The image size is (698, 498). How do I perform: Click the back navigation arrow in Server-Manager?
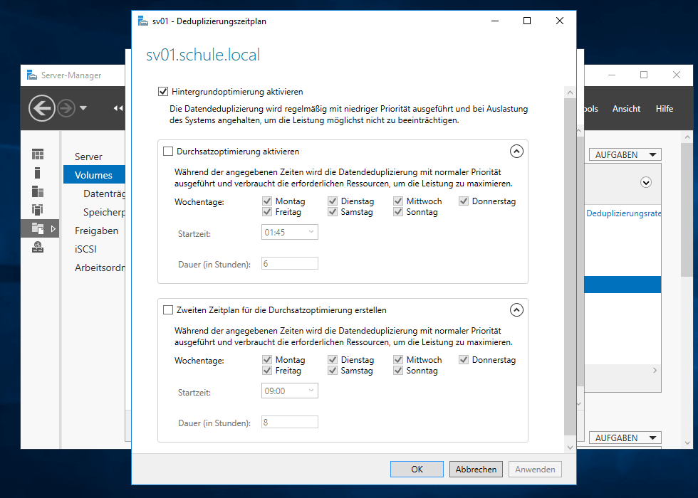tap(42, 108)
